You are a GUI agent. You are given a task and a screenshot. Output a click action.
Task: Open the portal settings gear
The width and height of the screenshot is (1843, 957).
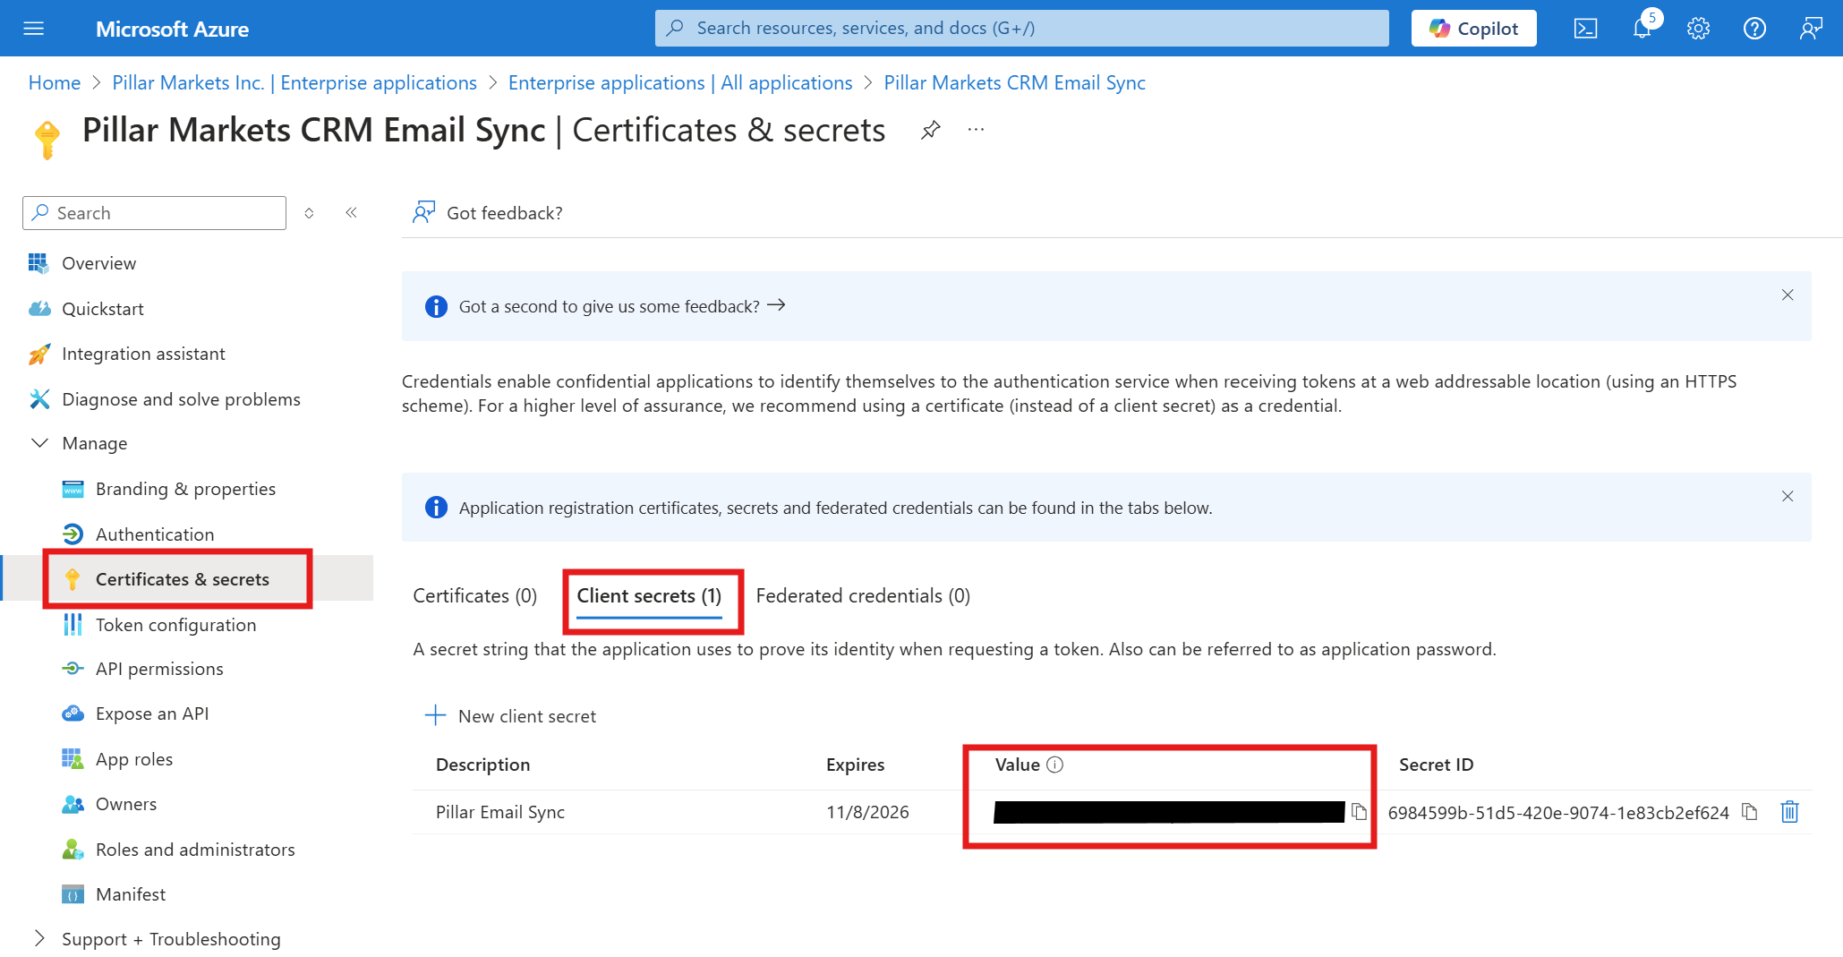coord(1698,28)
